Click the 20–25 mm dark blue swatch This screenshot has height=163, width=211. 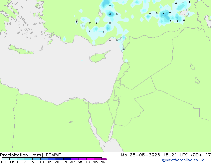[59, 159]
